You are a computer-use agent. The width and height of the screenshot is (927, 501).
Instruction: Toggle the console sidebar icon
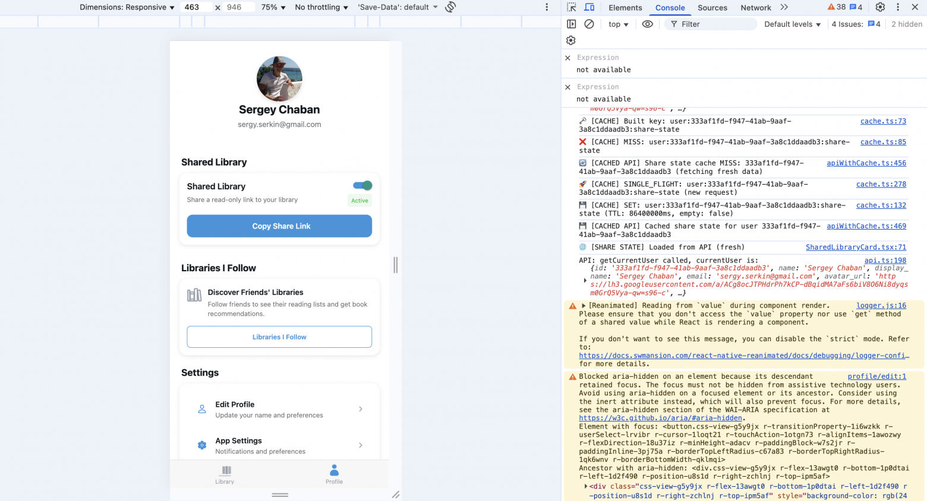click(572, 24)
